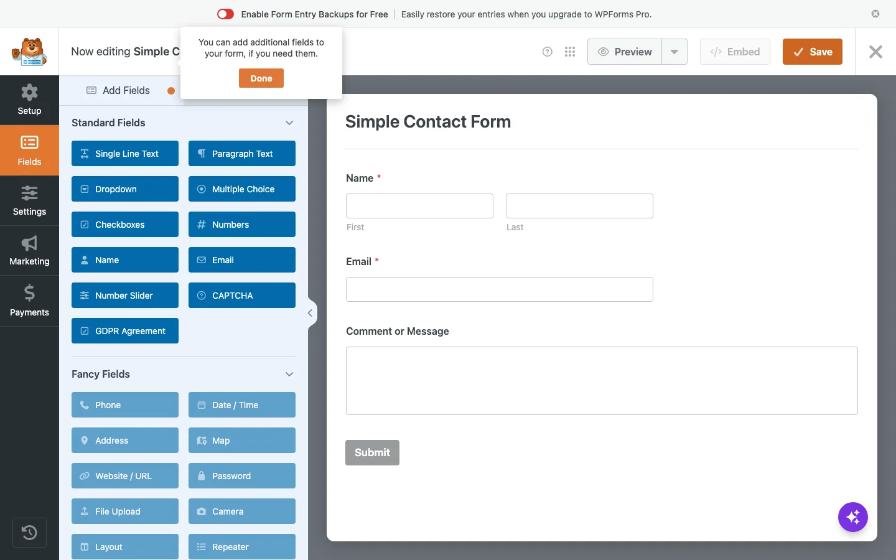
Task: Click Done in the tooltip popup
Action: tap(261, 78)
